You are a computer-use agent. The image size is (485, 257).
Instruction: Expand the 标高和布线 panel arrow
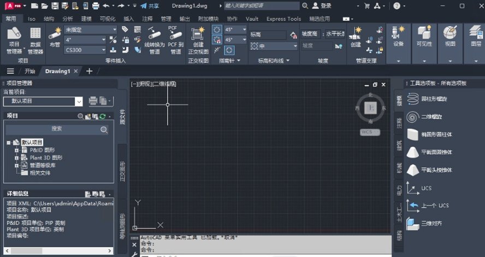tap(288, 61)
